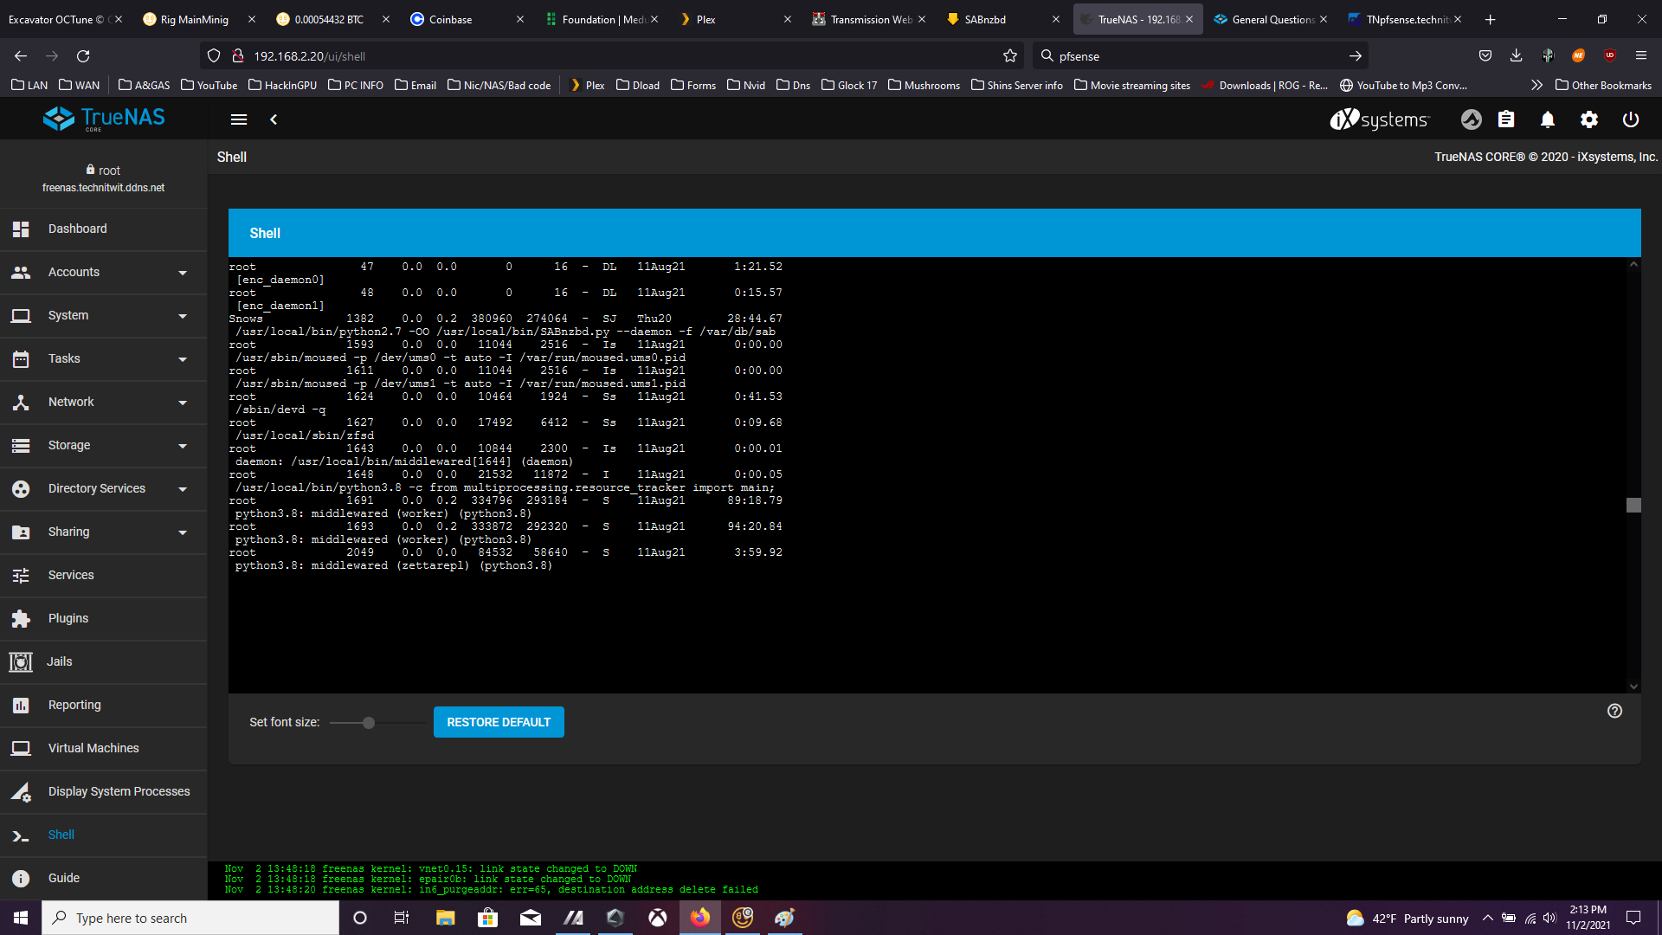Open Firefox from the taskbar
Screen dimensions: 1662x935
click(x=700, y=918)
